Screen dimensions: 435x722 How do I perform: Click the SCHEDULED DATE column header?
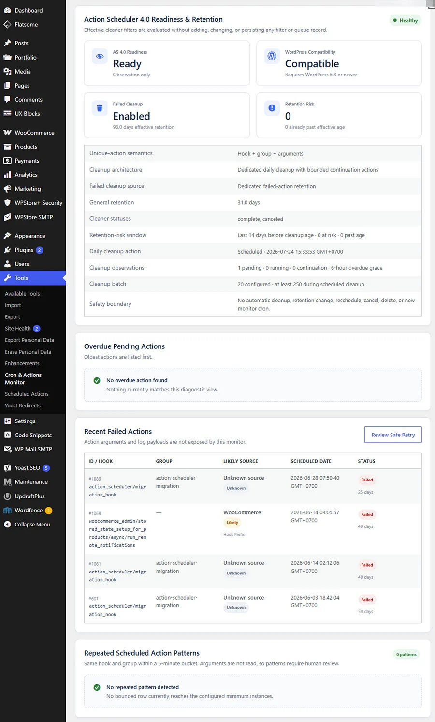point(311,461)
